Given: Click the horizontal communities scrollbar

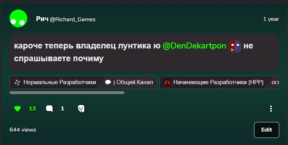Looking at the screenshot, I should (67, 93).
